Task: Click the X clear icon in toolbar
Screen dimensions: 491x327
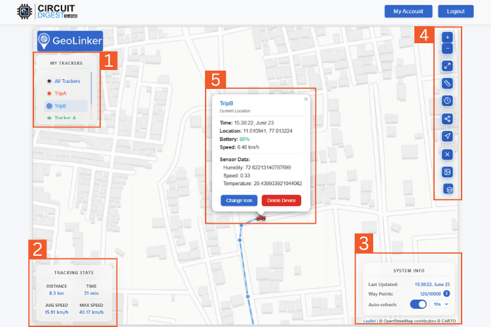Action: [447, 154]
